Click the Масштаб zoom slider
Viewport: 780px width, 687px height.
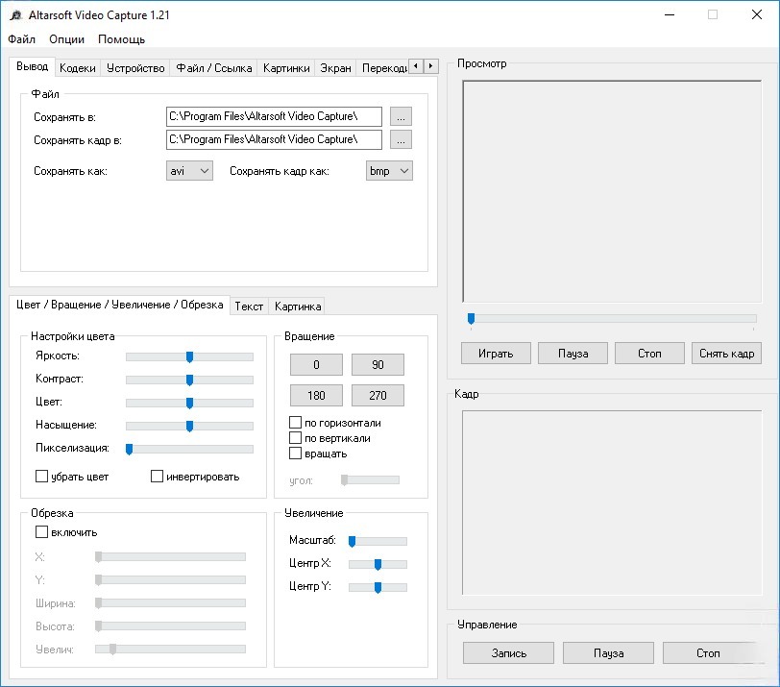[378, 541]
